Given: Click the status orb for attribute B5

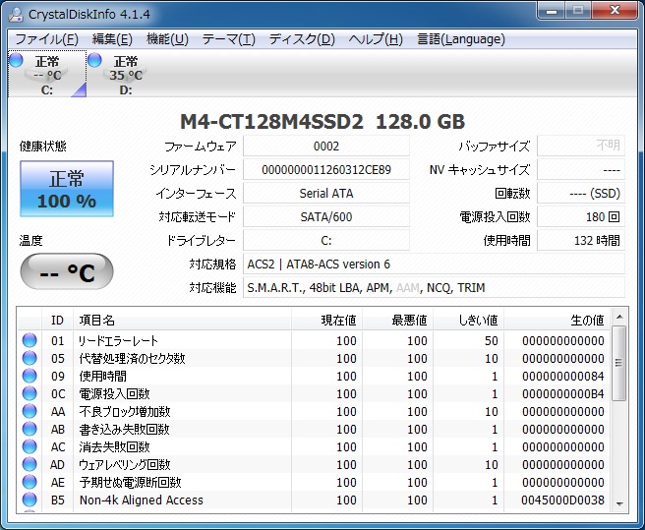Looking at the screenshot, I should coord(29,500).
